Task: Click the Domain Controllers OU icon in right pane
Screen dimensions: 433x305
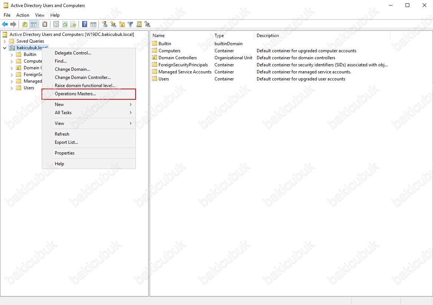Action: click(x=154, y=57)
